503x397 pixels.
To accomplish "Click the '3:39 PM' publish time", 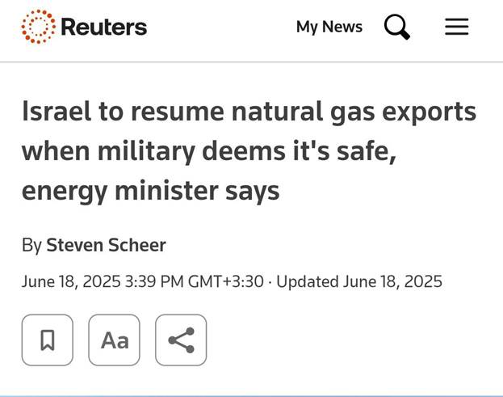I will pyautogui.click(x=153, y=282).
